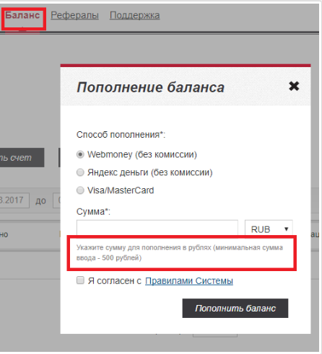Click the Яндекс деньги label text
322x354 pixels.
(x=150, y=172)
